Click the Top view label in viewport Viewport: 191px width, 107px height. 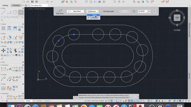coord(31,9)
